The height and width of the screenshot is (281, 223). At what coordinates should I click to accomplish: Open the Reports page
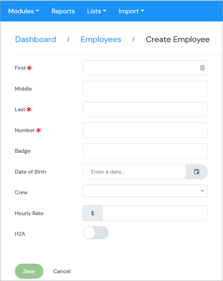pos(63,11)
